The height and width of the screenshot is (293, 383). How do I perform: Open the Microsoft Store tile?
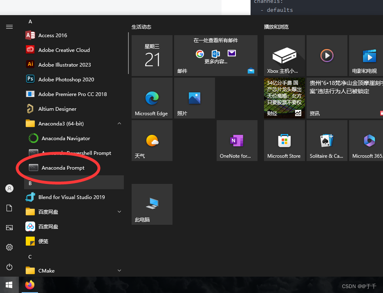284,140
